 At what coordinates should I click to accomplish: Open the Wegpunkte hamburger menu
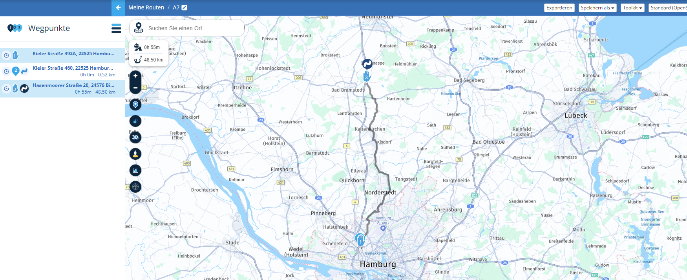[116, 28]
